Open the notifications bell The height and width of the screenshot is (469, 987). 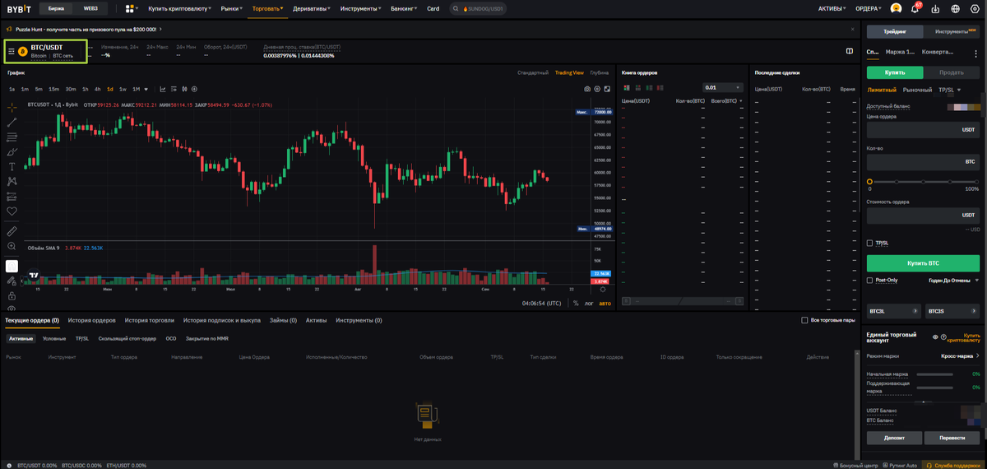point(916,9)
